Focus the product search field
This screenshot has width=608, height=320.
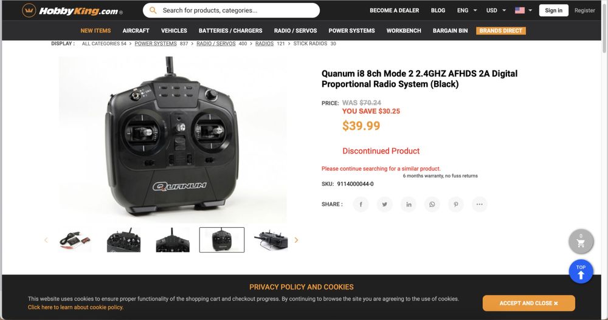click(231, 10)
